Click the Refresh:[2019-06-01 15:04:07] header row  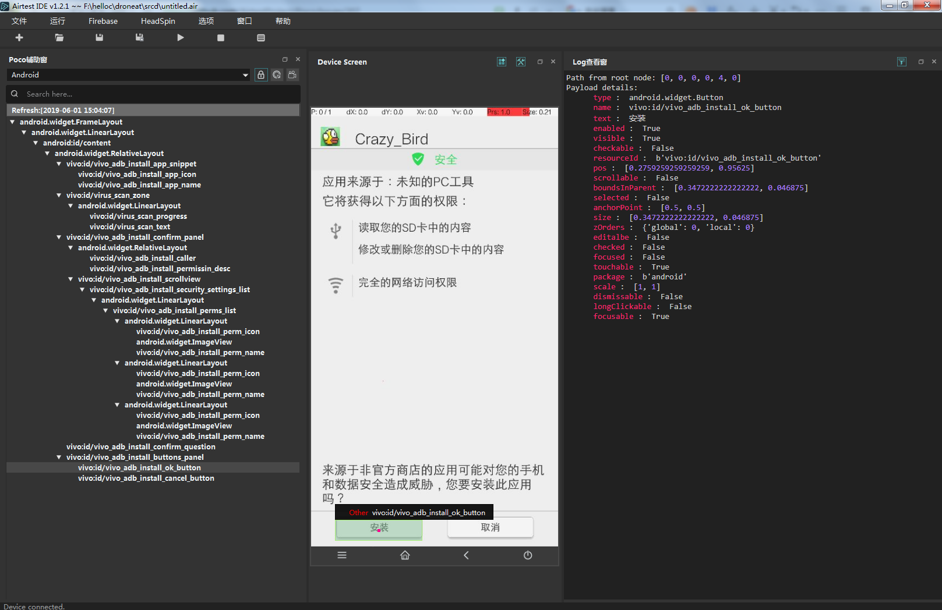pyautogui.click(x=153, y=111)
